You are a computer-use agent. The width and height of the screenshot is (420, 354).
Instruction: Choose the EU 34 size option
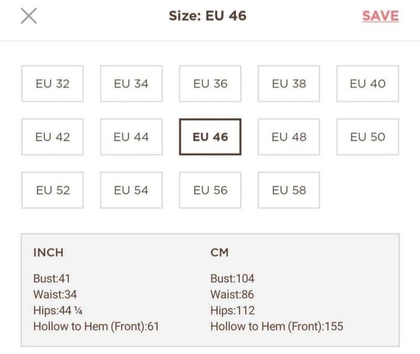[131, 84]
